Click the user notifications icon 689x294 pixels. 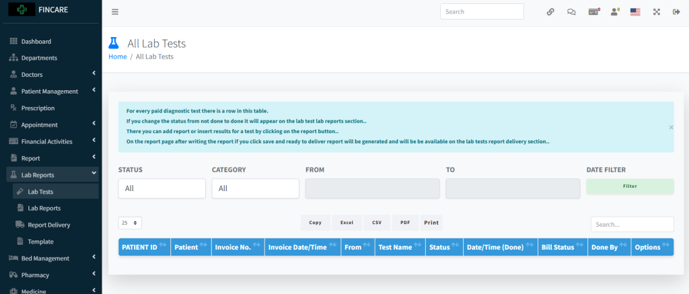614,11
